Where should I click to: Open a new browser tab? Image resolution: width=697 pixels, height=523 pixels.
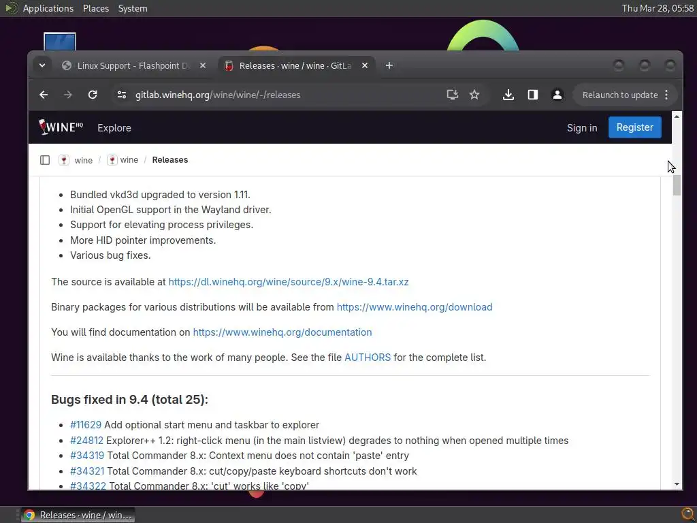(389, 66)
